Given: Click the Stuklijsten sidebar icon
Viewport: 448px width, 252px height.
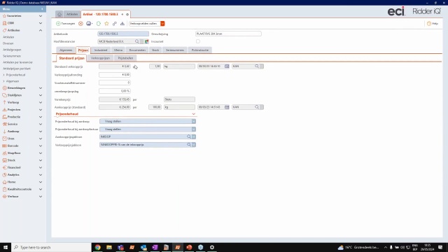Looking at the screenshot, I should pyautogui.click(x=5, y=95).
